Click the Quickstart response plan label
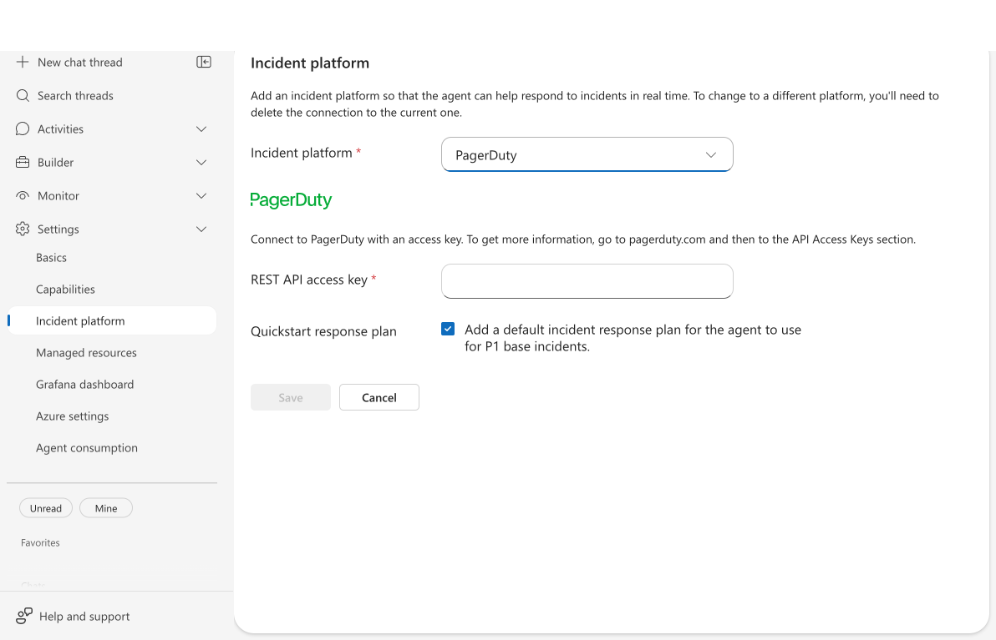996x640 pixels. (323, 331)
